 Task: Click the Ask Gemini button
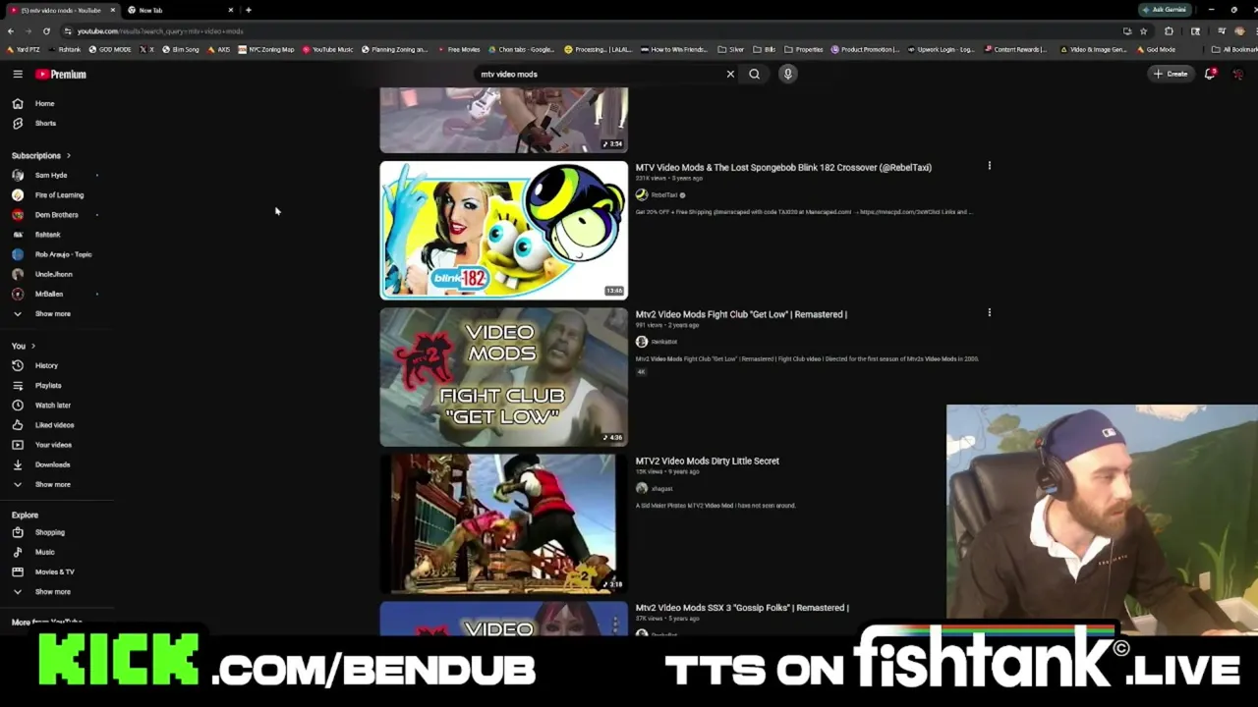pos(1165,10)
